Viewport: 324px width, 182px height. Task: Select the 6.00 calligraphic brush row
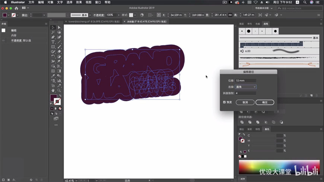pos(279,51)
